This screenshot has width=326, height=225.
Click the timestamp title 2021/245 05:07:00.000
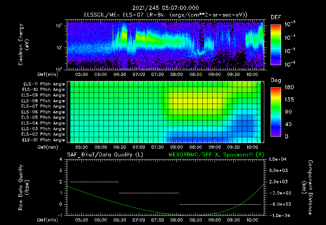166,8
